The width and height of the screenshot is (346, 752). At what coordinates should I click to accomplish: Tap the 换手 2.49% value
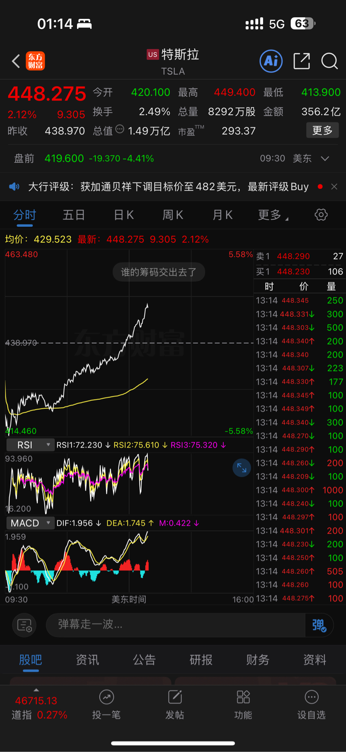coord(155,112)
